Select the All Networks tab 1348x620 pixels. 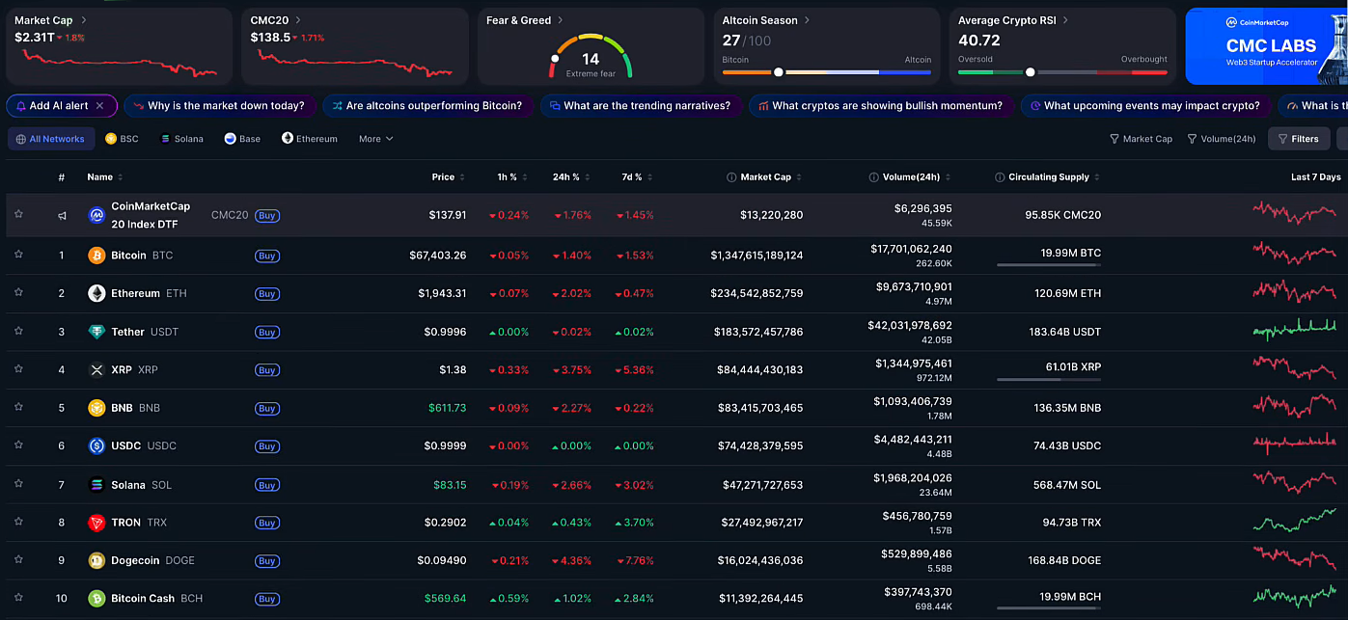pyautogui.click(x=50, y=138)
